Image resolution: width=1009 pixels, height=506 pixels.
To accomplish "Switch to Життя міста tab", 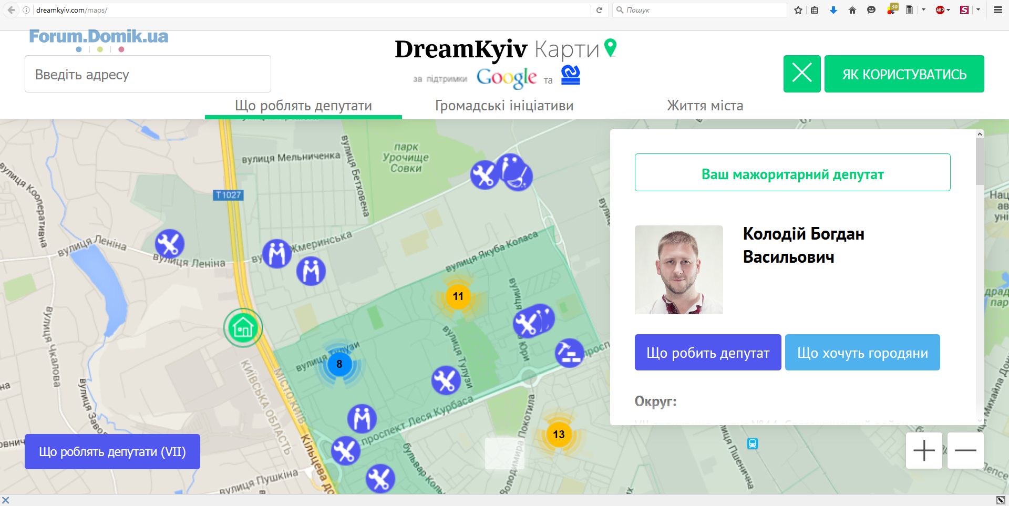I will [x=705, y=106].
